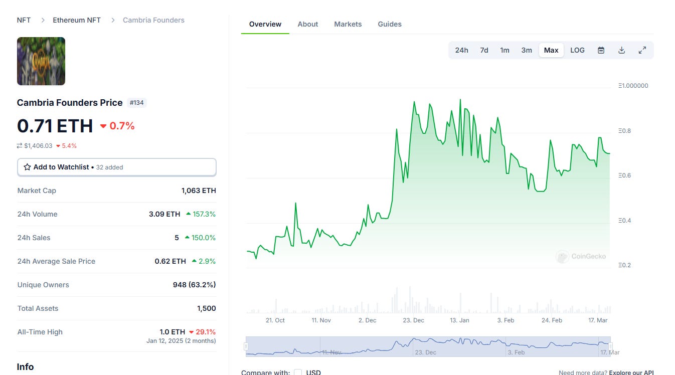The height and width of the screenshot is (375, 675).
Task: Click the 13. Jan chart axis label
Action: pyautogui.click(x=459, y=320)
